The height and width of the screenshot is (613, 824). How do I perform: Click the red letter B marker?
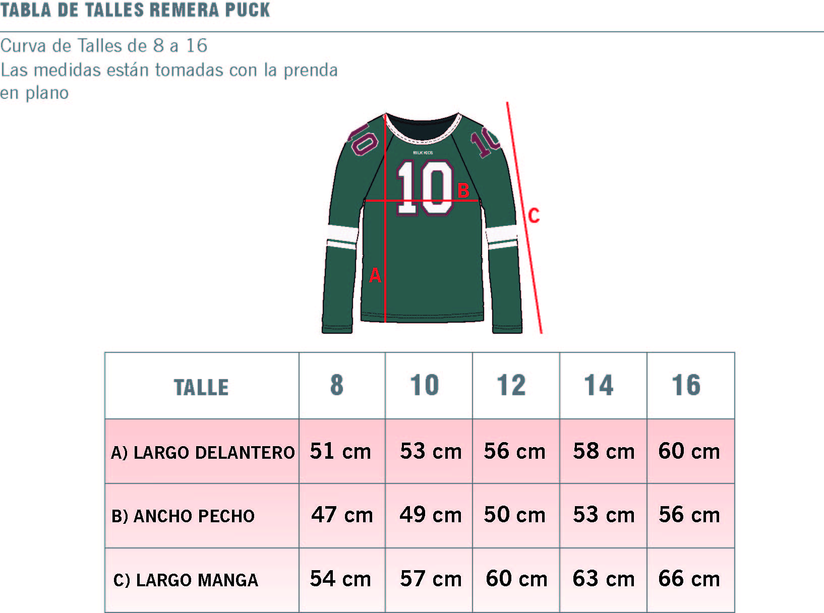pyautogui.click(x=463, y=191)
